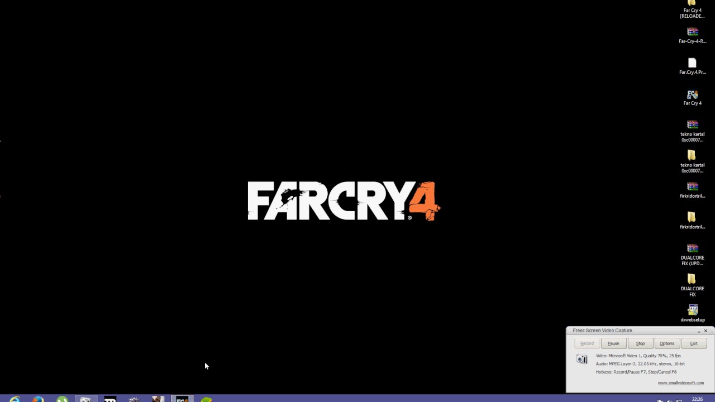Select the DUALCORE FIX (UPD... RAR archive
This screenshot has height=402, width=715.
point(692,255)
